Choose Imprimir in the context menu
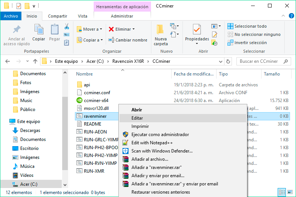 click(x=183, y=126)
